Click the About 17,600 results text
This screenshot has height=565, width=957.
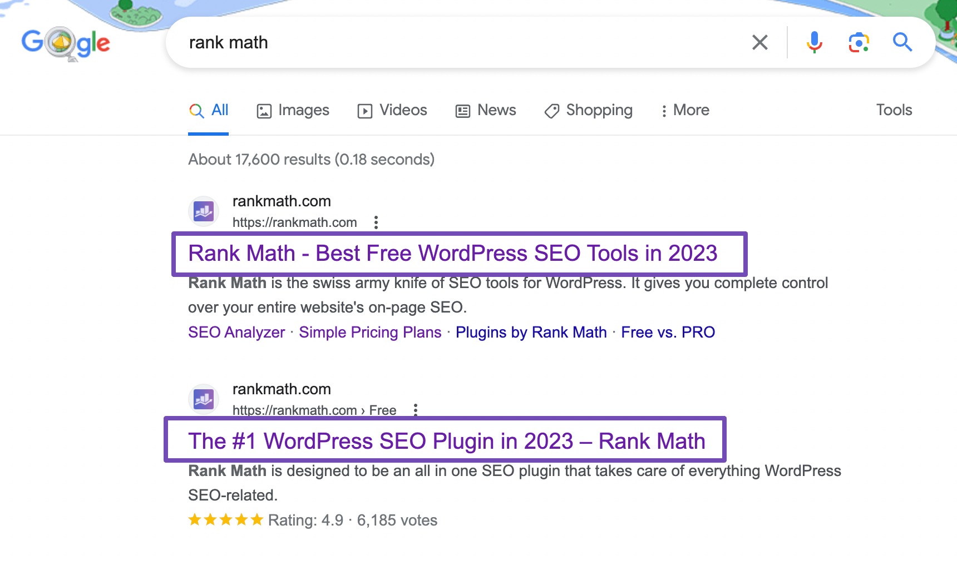[311, 160]
